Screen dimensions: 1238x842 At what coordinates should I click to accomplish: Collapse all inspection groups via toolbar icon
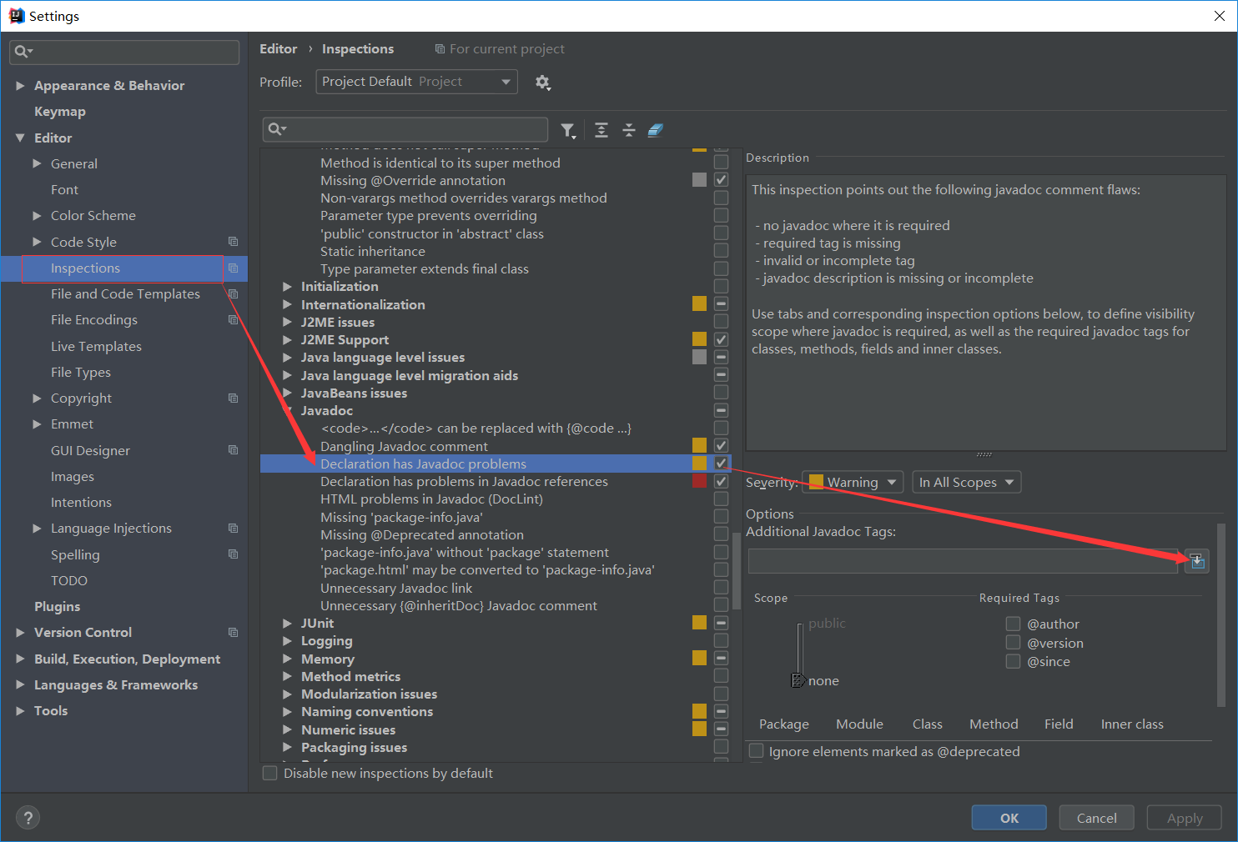click(629, 130)
